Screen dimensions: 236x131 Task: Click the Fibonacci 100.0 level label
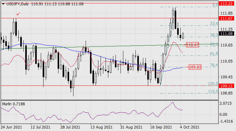pos(213,84)
